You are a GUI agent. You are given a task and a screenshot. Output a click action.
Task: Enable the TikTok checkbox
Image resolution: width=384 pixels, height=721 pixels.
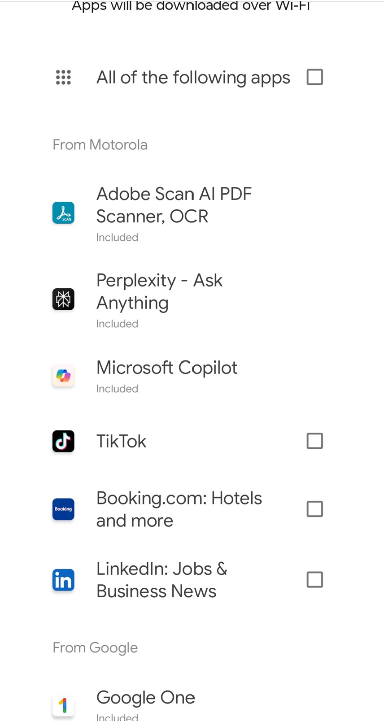coord(314,441)
